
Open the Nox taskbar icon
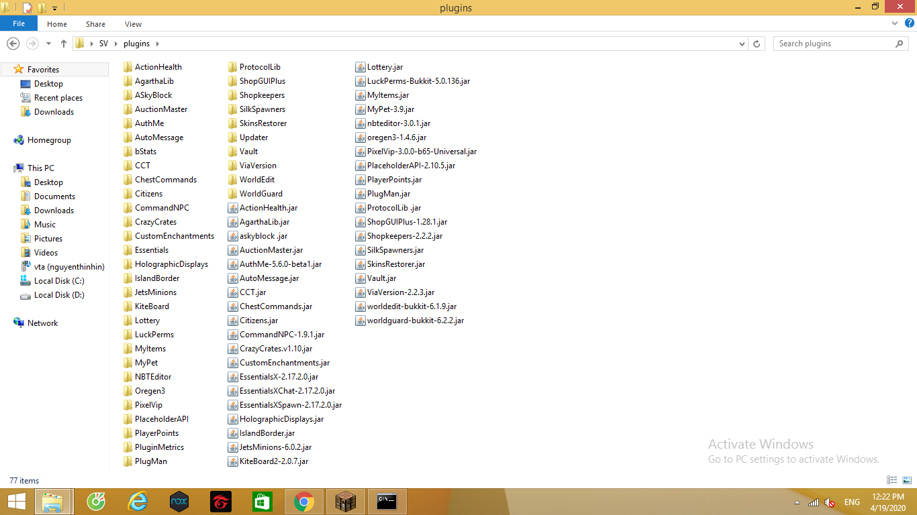click(x=179, y=502)
